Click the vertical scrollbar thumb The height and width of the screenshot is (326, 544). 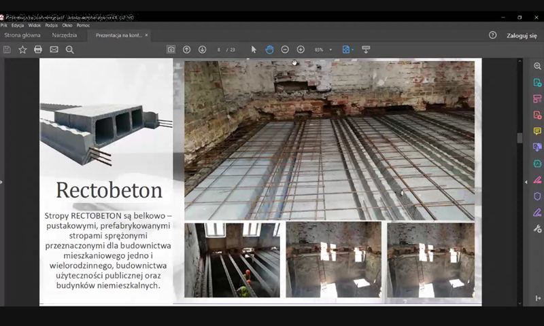[x=520, y=138]
